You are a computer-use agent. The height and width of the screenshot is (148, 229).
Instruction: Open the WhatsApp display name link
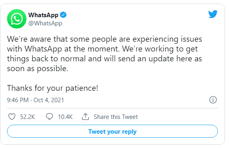43,15
